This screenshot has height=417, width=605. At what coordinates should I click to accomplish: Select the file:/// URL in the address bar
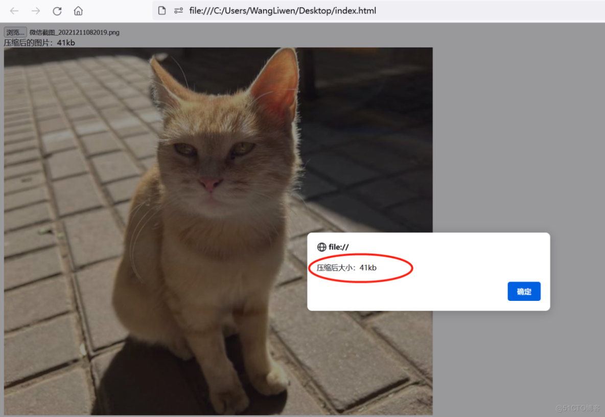pos(283,10)
